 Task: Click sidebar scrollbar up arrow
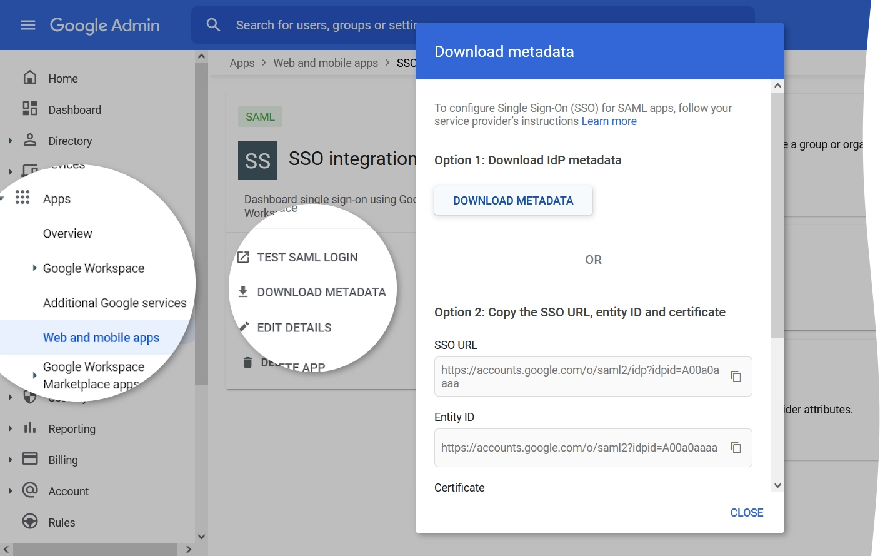(x=201, y=56)
